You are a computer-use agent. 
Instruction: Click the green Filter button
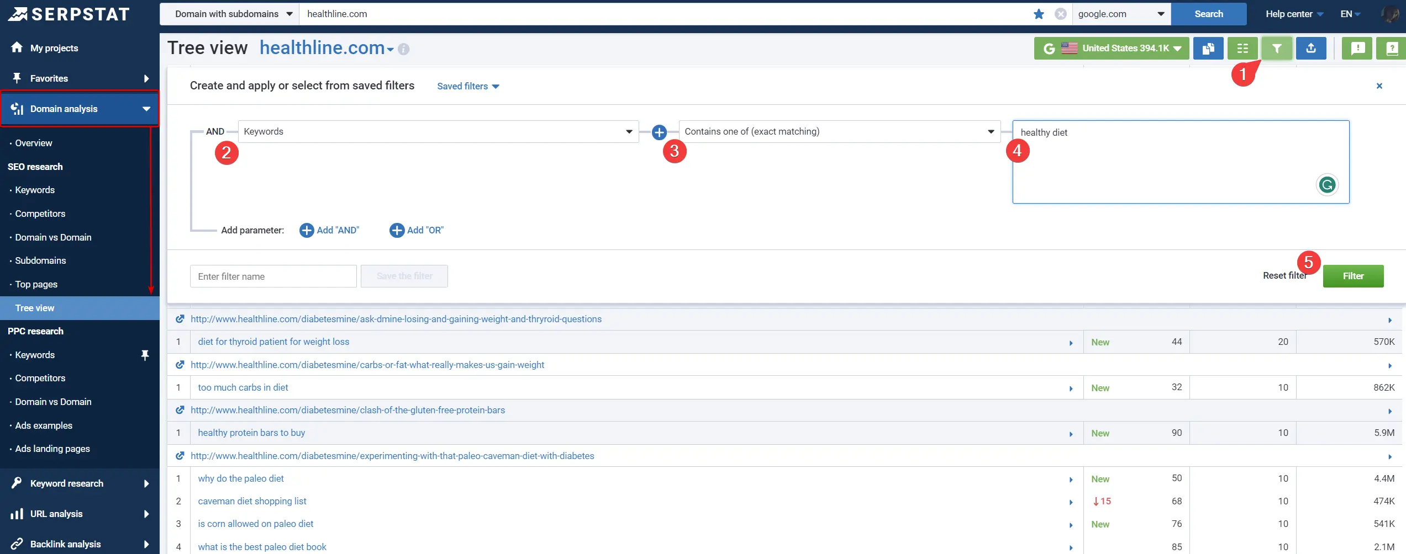[1353, 276]
